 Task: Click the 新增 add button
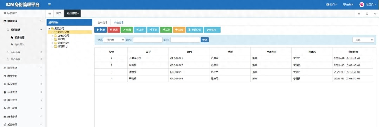pyautogui.click(x=100, y=30)
